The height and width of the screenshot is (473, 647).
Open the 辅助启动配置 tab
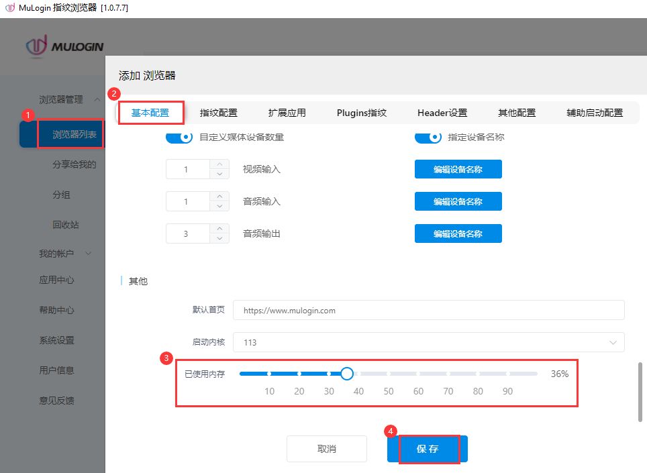tap(595, 113)
